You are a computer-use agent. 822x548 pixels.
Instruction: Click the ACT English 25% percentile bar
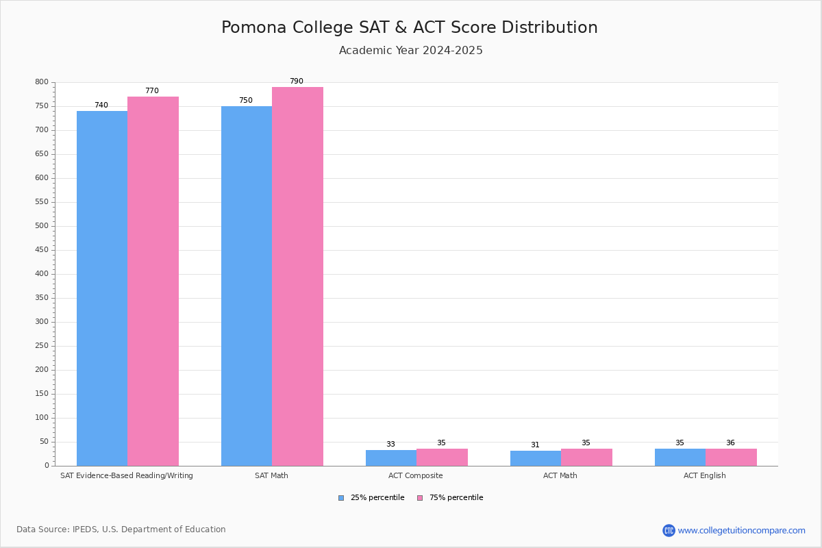[x=680, y=457]
